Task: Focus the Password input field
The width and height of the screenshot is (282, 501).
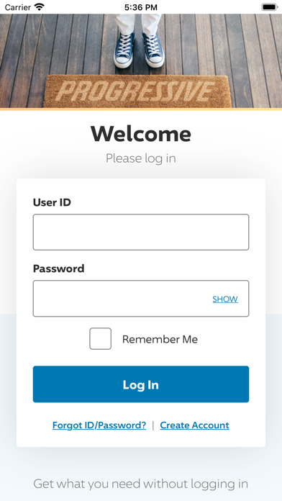Action: coord(141,299)
